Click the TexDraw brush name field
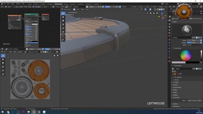This screenshot has width=203, height=114. coord(182,38)
